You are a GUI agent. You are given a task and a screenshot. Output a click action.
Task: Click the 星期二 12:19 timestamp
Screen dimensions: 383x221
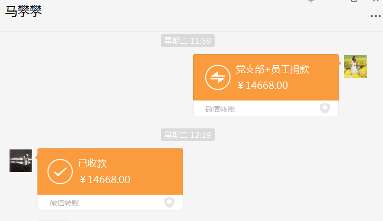coord(187,135)
